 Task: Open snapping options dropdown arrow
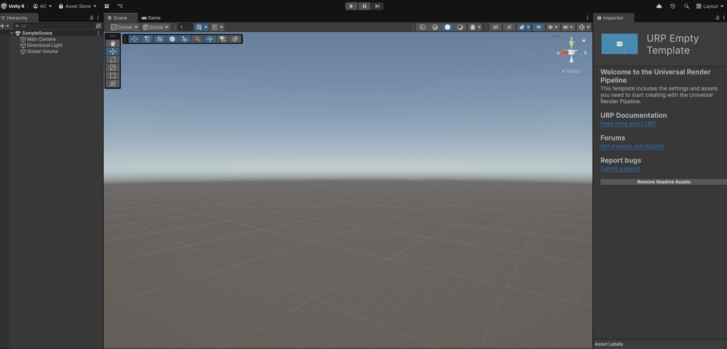[x=222, y=27]
